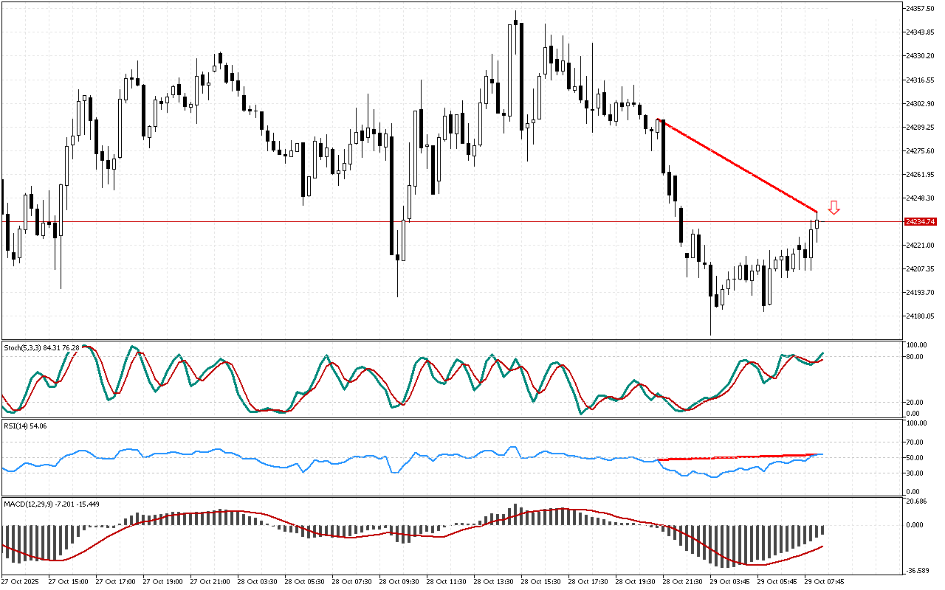Click the 0.000 level on MACD scale
Image resolution: width=945 pixels, height=590 pixels.
click(915, 525)
